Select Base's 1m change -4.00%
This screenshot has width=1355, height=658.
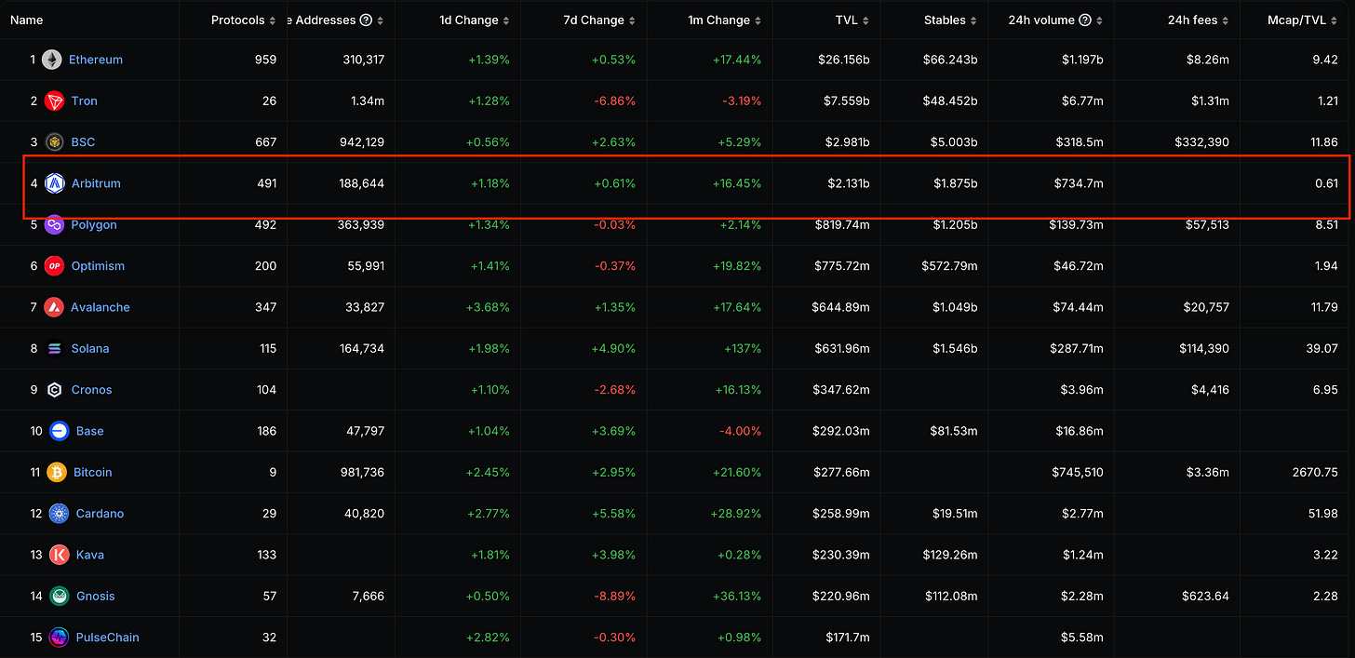point(740,431)
